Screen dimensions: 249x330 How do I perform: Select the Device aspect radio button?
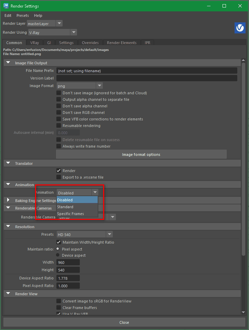point(58,255)
